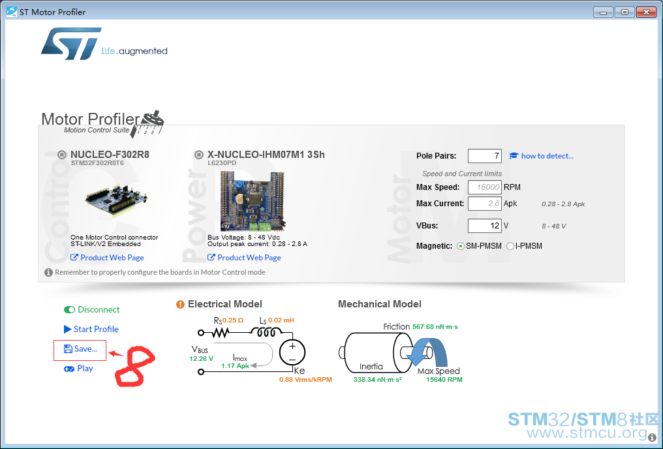Click the gear icon beside NUCLEO-F302R8
The image size is (663, 449).
point(62,155)
